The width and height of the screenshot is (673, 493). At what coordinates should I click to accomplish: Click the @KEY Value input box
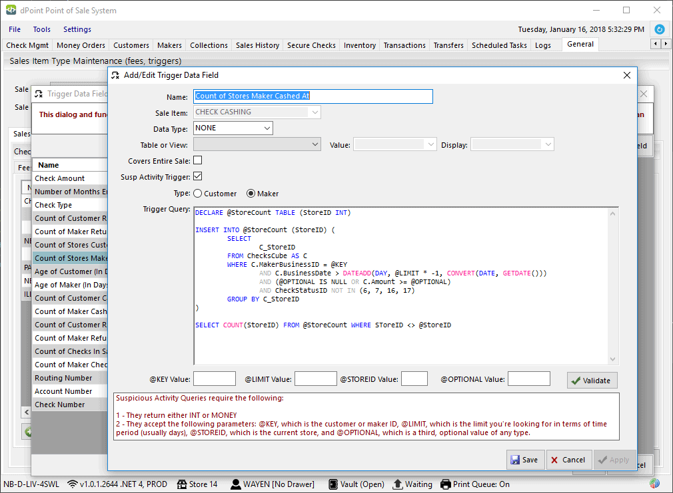(x=215, y=379)
